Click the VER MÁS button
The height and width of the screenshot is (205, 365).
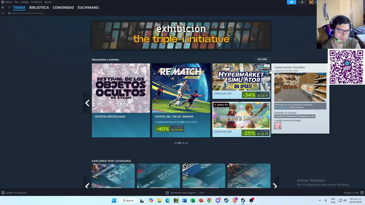pos(262,60)
